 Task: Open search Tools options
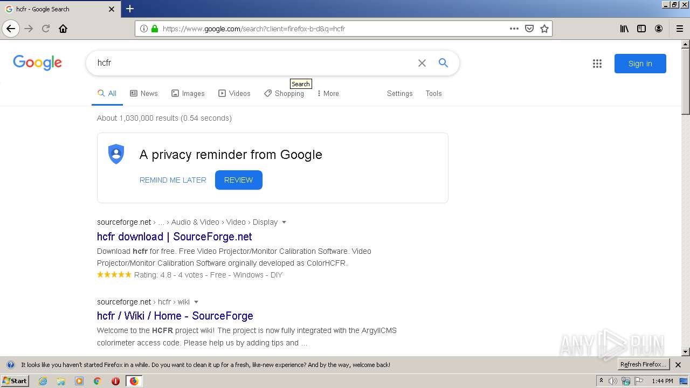(433, 93)
